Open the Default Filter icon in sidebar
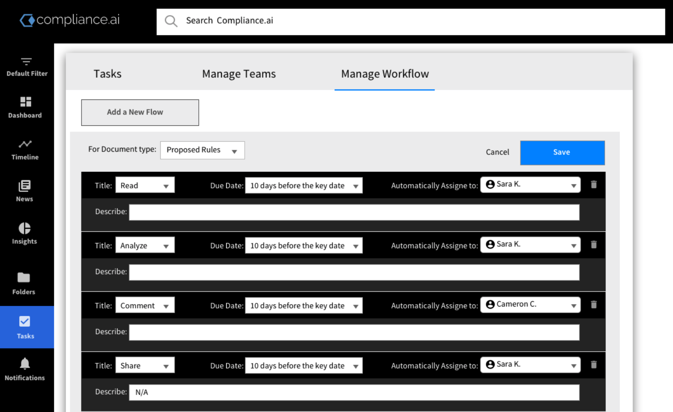 click(26, 62)
